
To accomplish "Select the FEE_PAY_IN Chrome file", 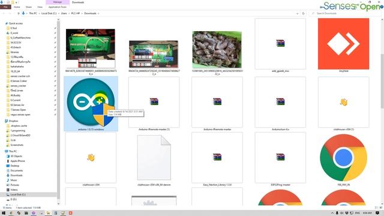I will click(x=343, y=160).
